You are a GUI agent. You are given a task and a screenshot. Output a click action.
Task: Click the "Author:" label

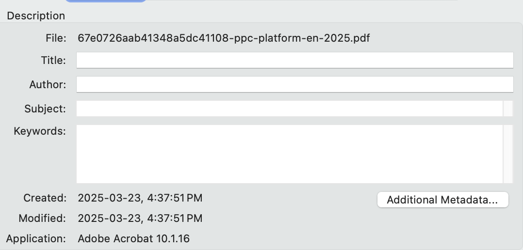click(x=48, y=84)
